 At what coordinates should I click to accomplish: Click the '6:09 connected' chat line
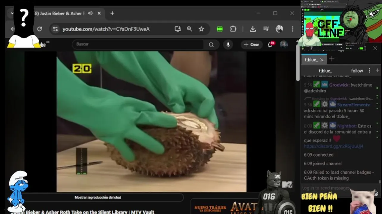click(319, 155)
